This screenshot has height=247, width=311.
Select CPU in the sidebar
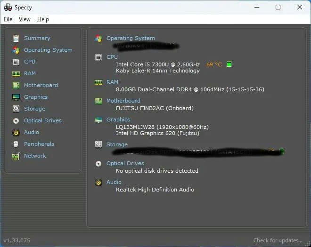[x=30, y=62]
